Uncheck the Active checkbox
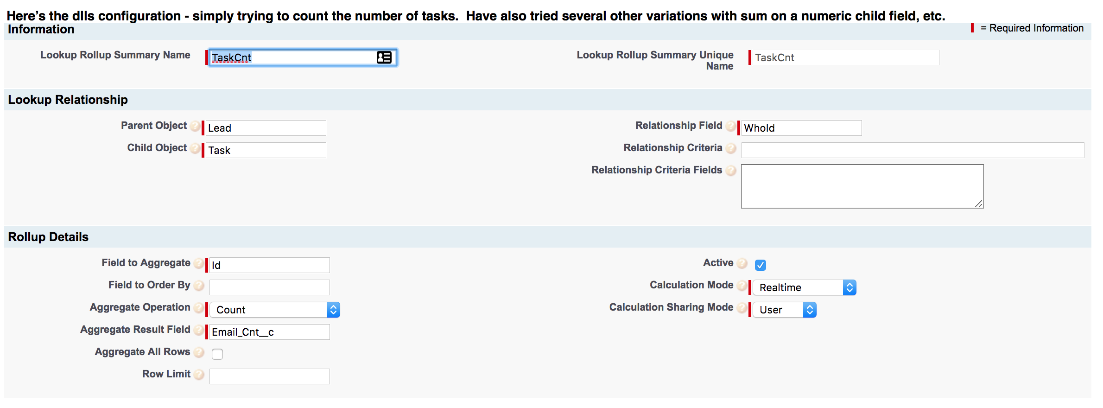 pos(761,265)
